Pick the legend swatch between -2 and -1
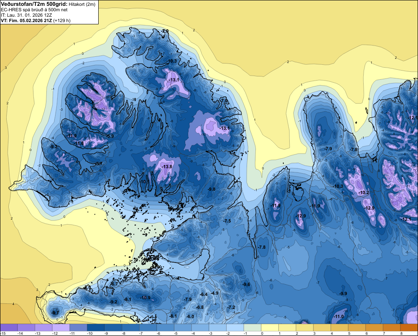This screenshot has height=336, width=418. click(x=235, y=328)
